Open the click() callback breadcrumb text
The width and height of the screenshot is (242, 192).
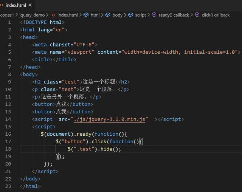pyautogui.click(x=216, y=15)
